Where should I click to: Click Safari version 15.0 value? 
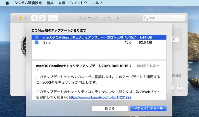[x=128, y=42]
